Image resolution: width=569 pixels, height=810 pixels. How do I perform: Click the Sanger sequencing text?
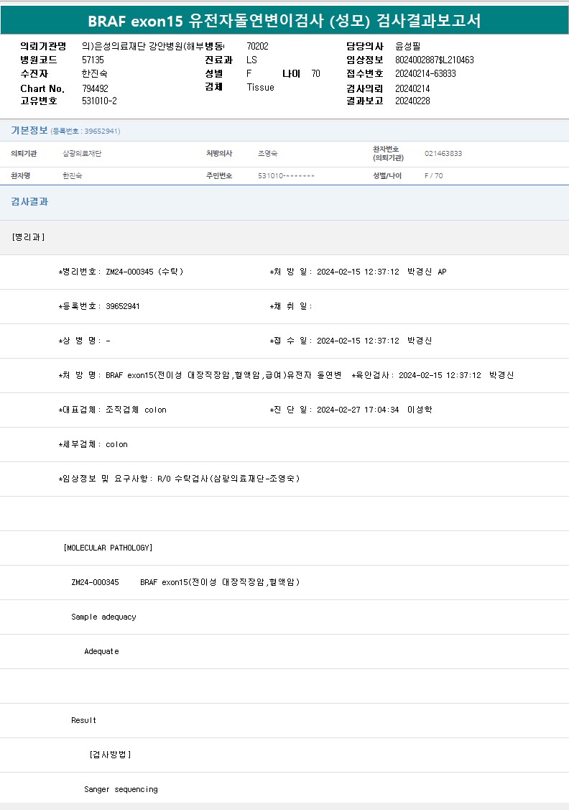coord(121,789)
